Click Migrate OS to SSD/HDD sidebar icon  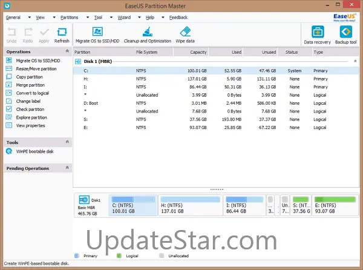(x=9, y=61)
